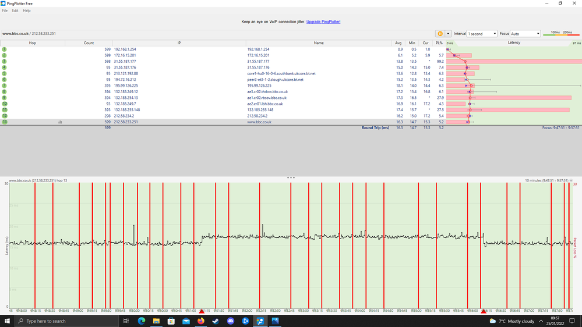Open the File menu

tap(5, 10)
